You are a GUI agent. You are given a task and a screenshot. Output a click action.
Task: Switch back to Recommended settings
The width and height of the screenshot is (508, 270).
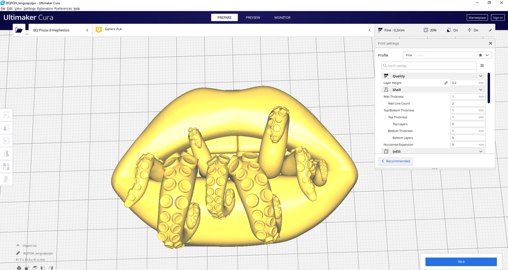[396, 161]
